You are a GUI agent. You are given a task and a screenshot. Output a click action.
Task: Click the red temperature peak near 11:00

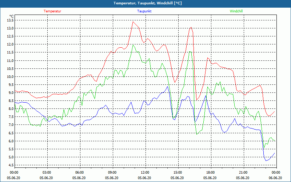(133, 22)
